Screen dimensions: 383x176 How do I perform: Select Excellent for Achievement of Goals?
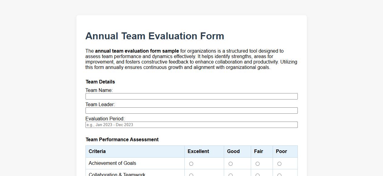point(191,164)
